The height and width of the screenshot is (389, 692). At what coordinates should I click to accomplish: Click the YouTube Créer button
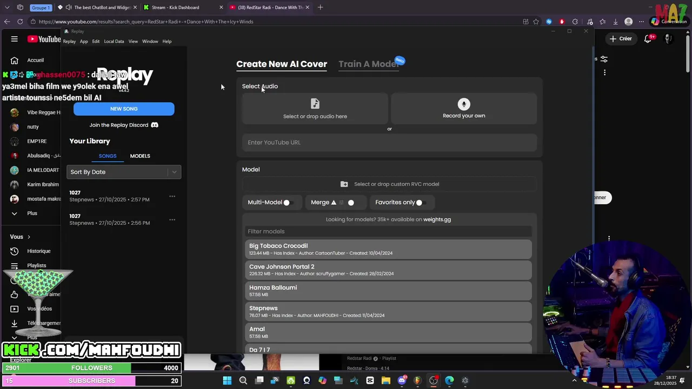pos(620,39)
